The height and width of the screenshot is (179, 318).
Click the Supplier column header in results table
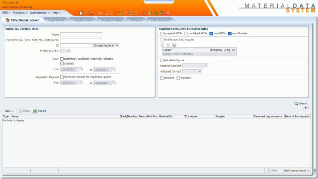click(234, 116)
